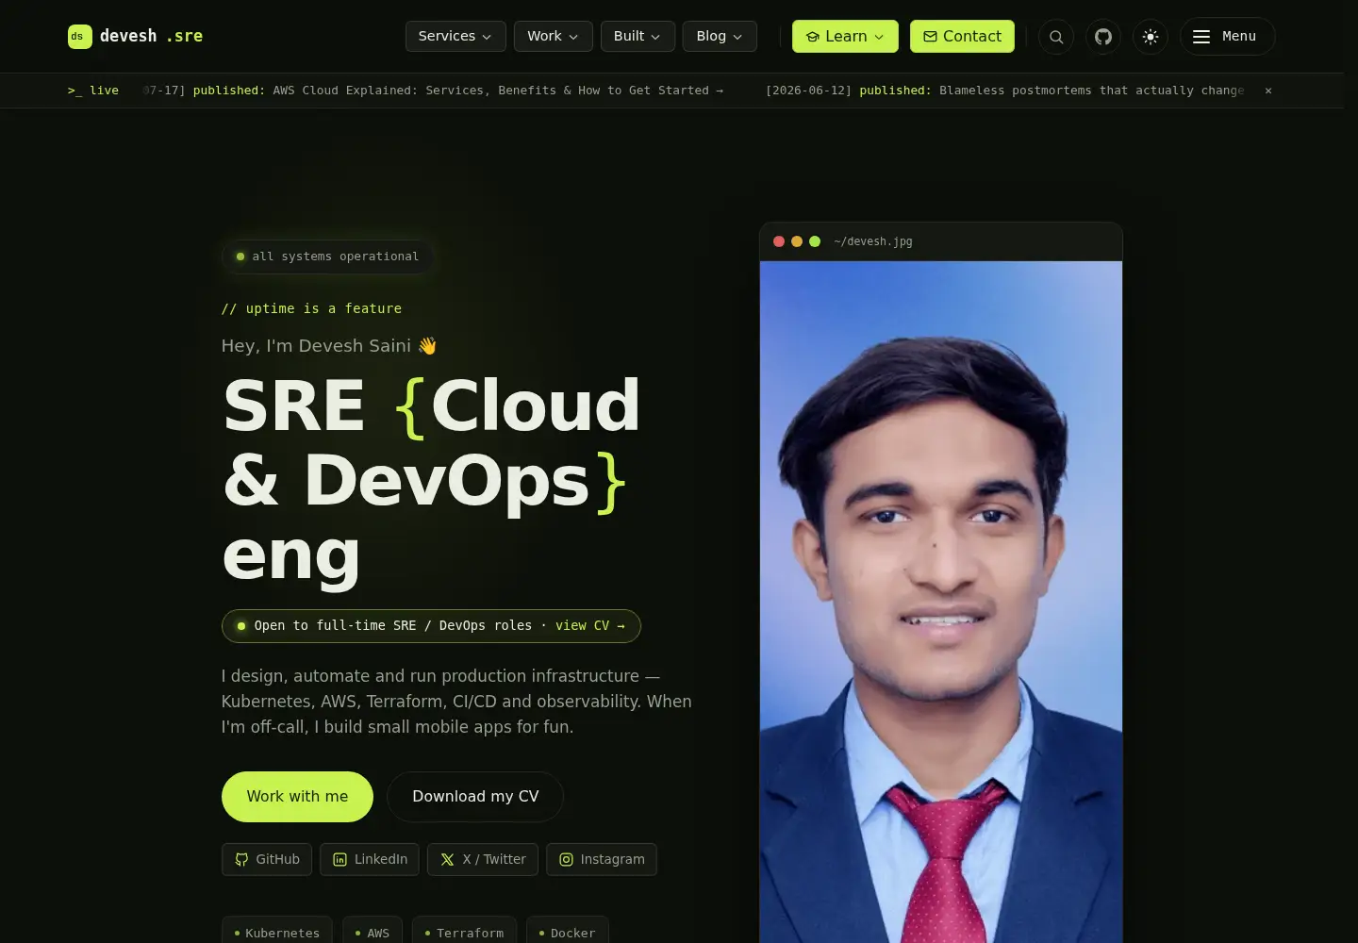Click view CV in open roles banner
The height and width of the screenshot is (943, 1358).
589,625
